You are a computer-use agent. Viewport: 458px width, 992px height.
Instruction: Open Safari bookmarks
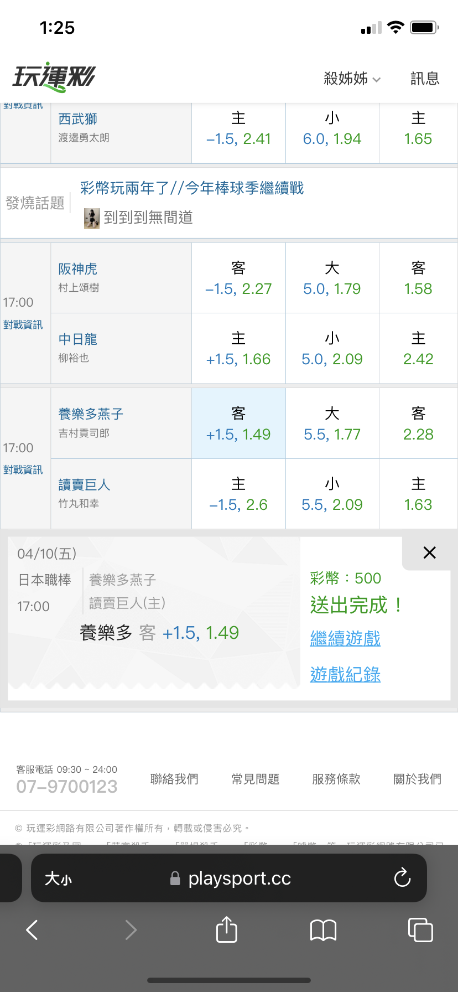click(x=323, y=930)
